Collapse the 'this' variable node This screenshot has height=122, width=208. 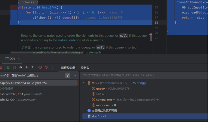(x=84, y=83)
